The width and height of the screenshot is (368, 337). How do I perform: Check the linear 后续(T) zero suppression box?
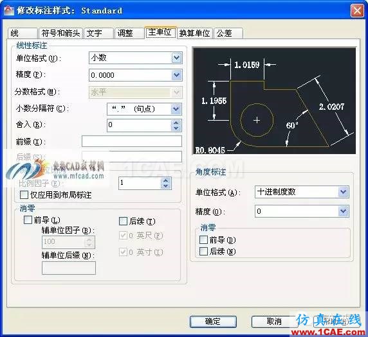coord(123,221)
